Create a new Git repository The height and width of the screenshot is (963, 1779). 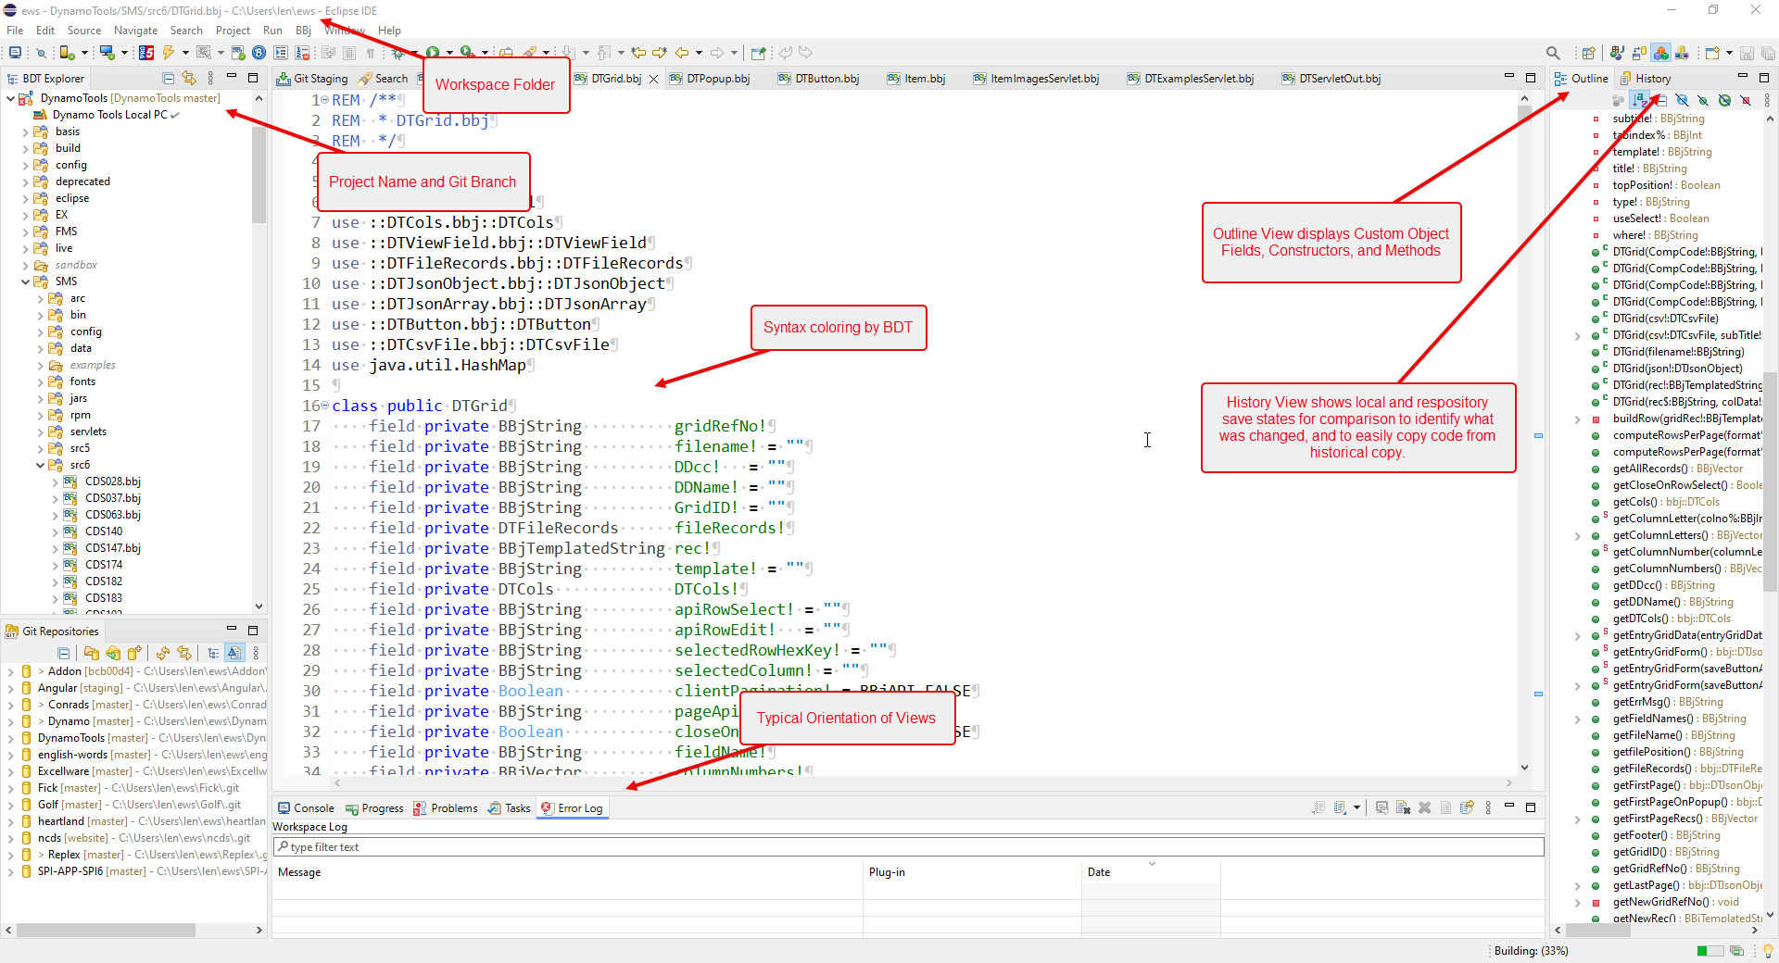135,654
